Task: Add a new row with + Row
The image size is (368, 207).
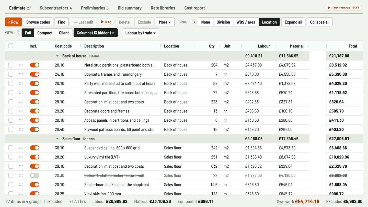Action: pos(13,22)
